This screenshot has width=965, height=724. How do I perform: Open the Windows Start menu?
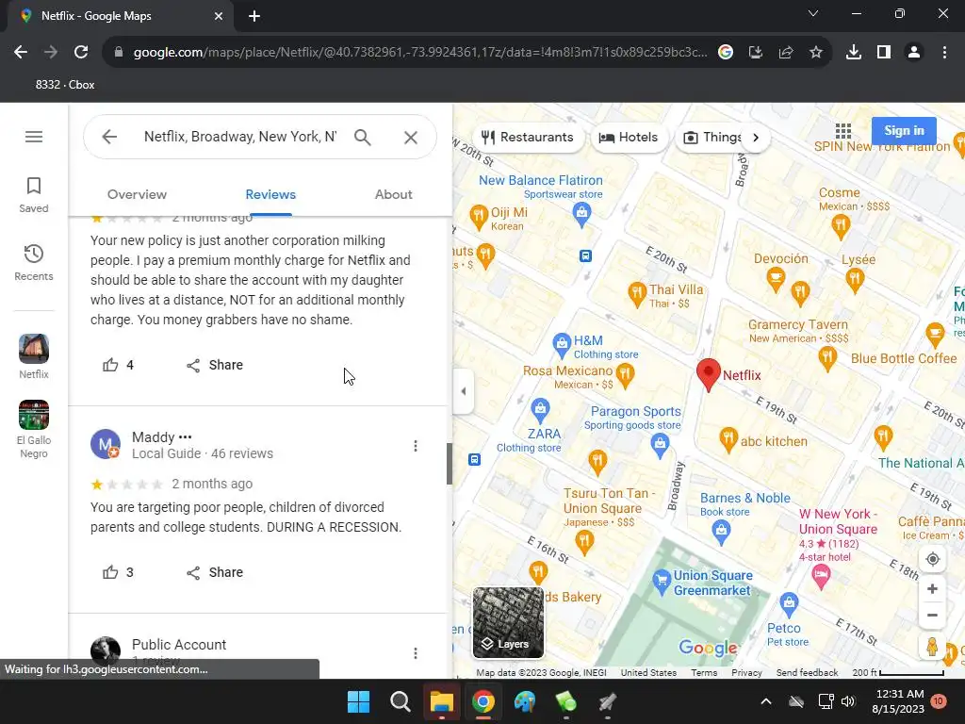pyautogui.click(x=358, y=701)
